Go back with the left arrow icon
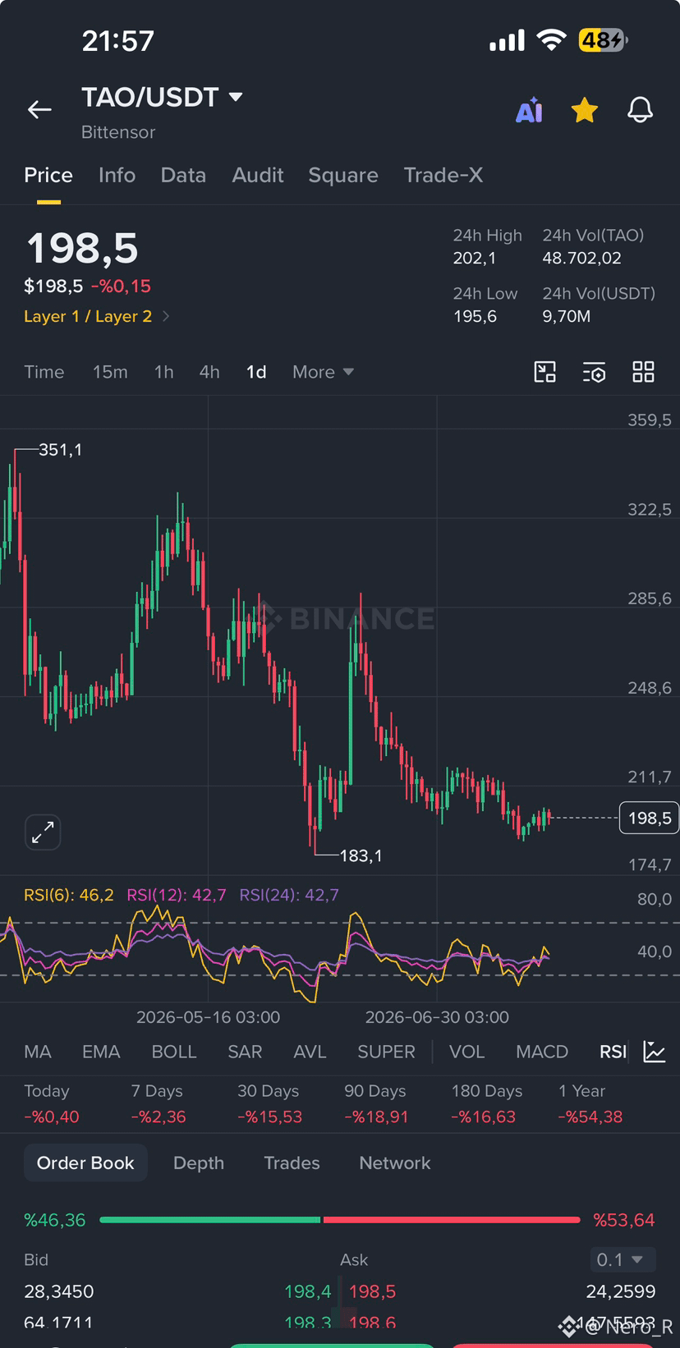680x1348 pixels. [x=39, y=109]
